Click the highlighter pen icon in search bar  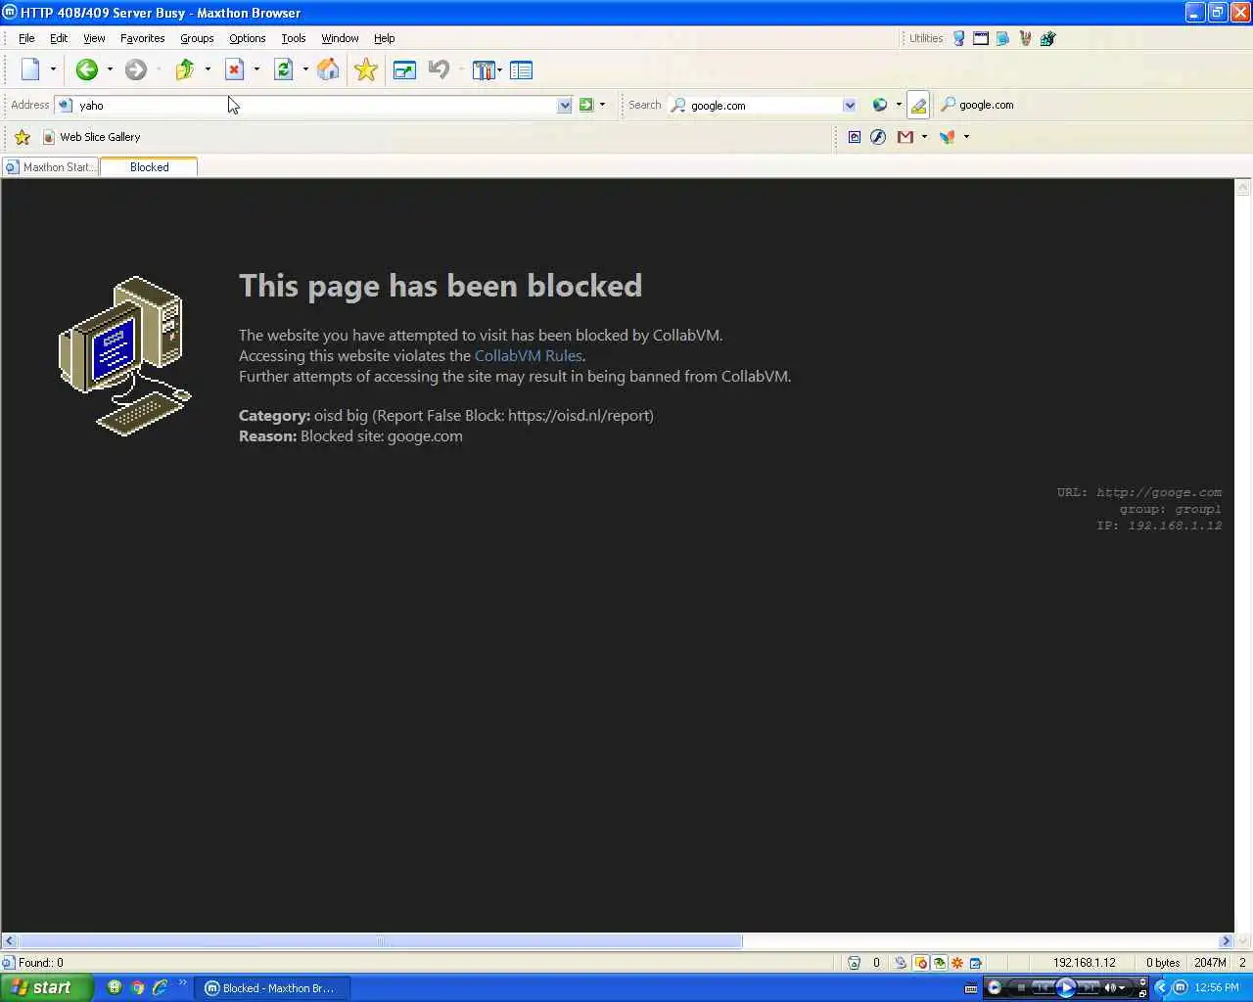coord(918,105)
